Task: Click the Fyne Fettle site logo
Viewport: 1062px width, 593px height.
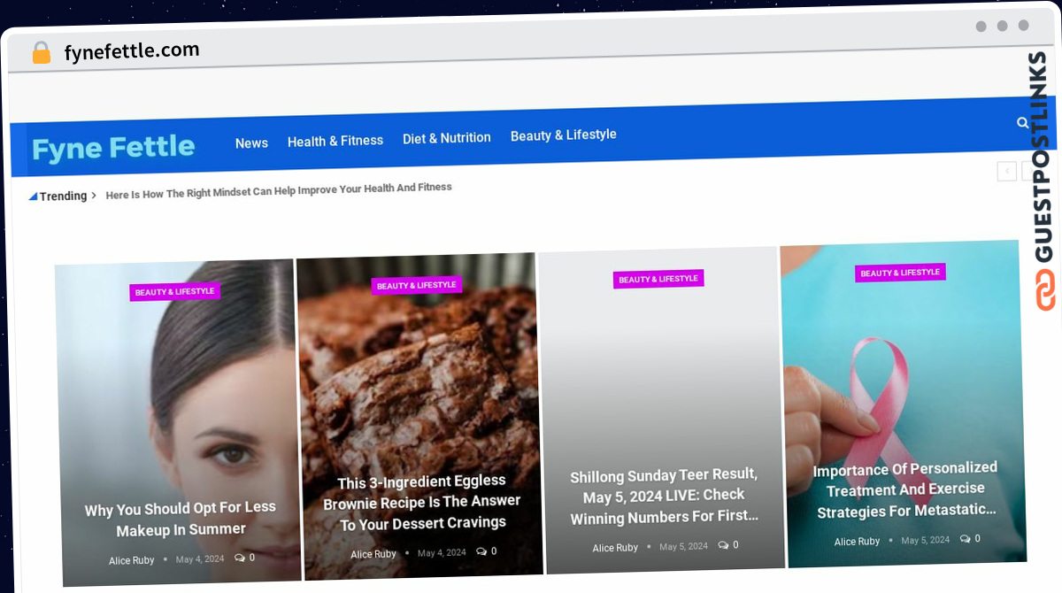Action: [113, 148]
